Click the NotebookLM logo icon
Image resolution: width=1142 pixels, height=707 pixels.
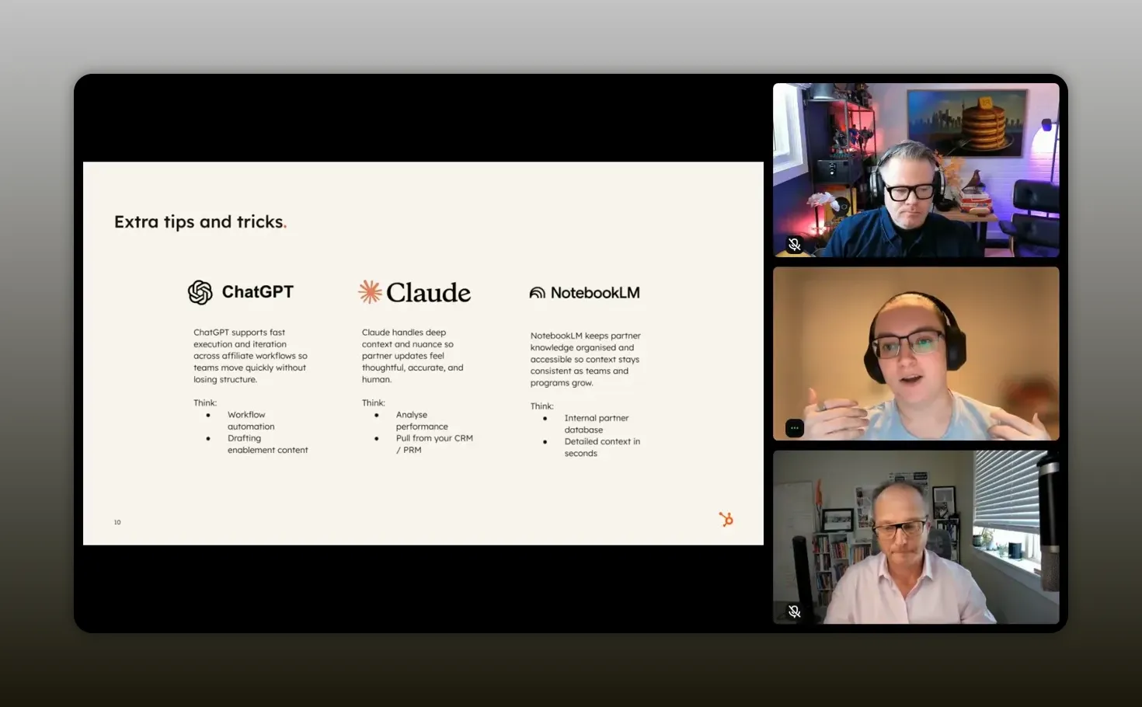[x=537, y=293]
